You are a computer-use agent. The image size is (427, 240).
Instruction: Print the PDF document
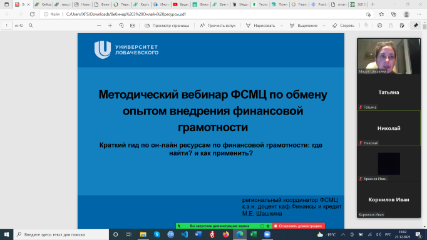[379, 25]
